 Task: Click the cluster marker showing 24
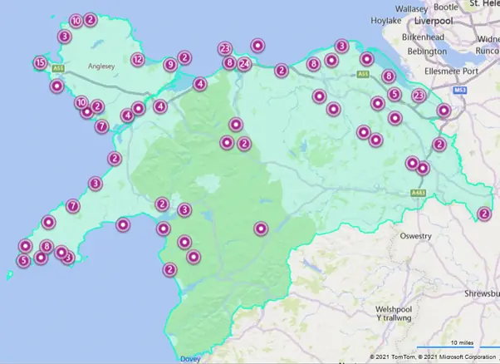[x=244, y=63]
